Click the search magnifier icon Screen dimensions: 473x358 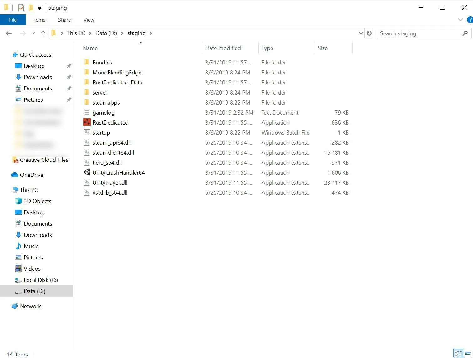[x=465, y=33]
